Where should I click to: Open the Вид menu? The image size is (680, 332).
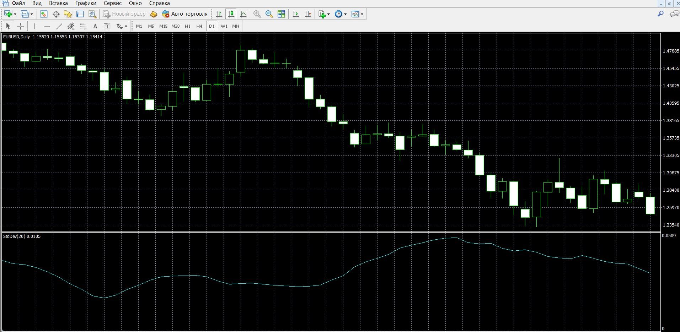[37, 3]
